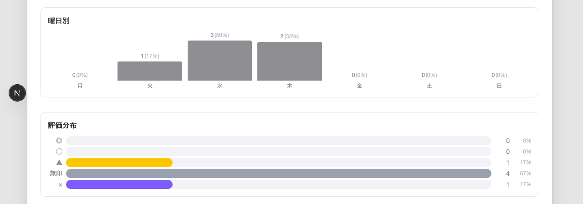Click the 月 weekday label
583x204 pixels.
pyautogui.click(x=80, y=86)
